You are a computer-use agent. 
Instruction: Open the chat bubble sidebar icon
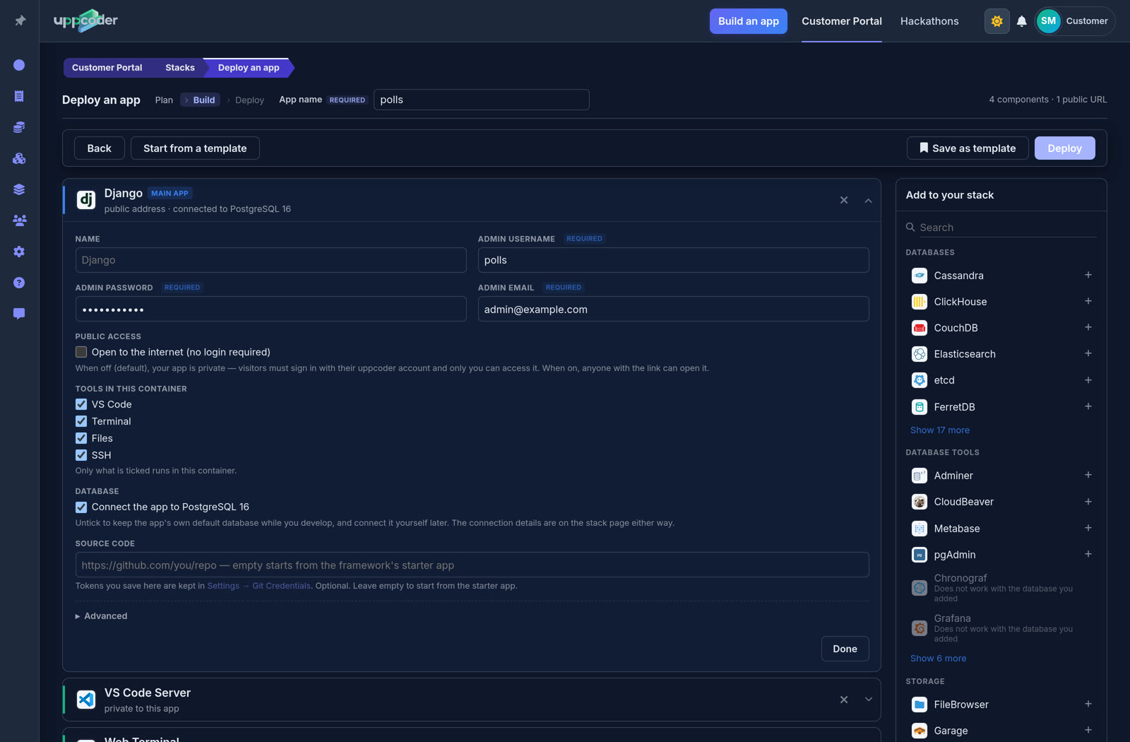[19, 314]
